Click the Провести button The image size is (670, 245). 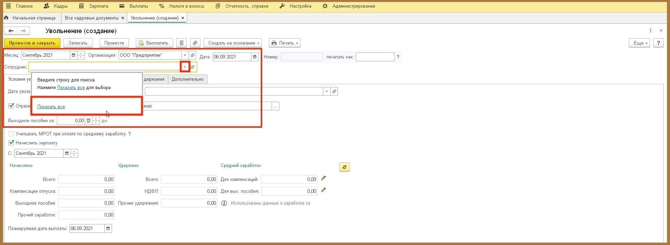tap(114, 43)
